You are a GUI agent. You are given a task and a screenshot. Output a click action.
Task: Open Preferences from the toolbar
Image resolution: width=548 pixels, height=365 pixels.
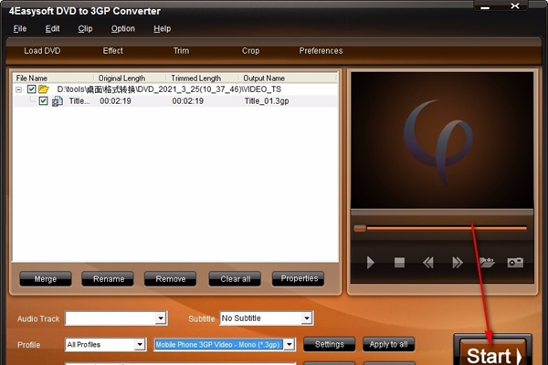pyautogui.click(x=321, y=51)
